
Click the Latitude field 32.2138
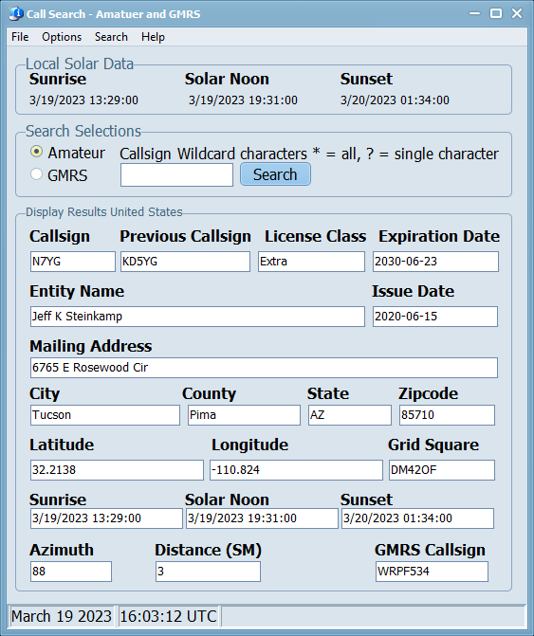[117, 470]
